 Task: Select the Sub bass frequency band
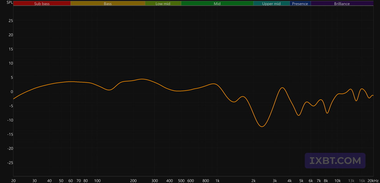[x=42, y=4]
